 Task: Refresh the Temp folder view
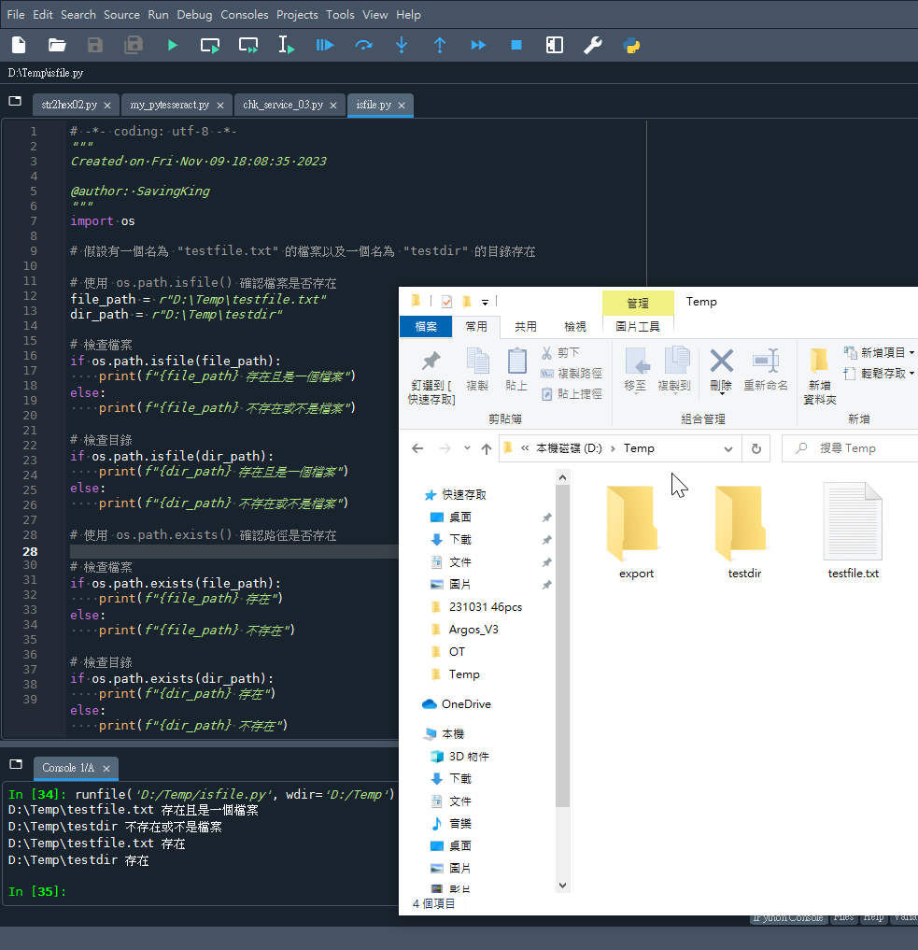[x=756, y=448]
